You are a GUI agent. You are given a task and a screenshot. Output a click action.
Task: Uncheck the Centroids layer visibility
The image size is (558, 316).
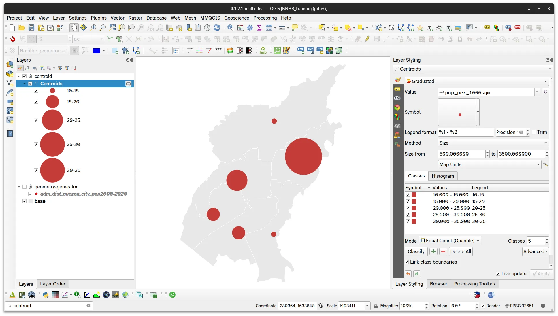coord(30,84)
